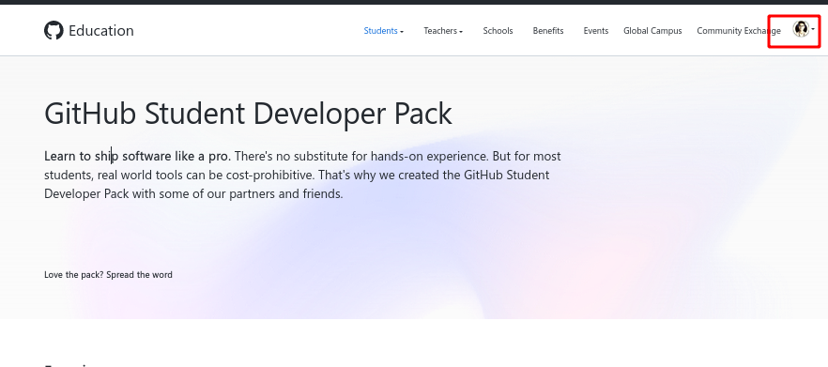Click the Education site title link
The width and height of the screenshot is (828, 367).
[101, 31]
